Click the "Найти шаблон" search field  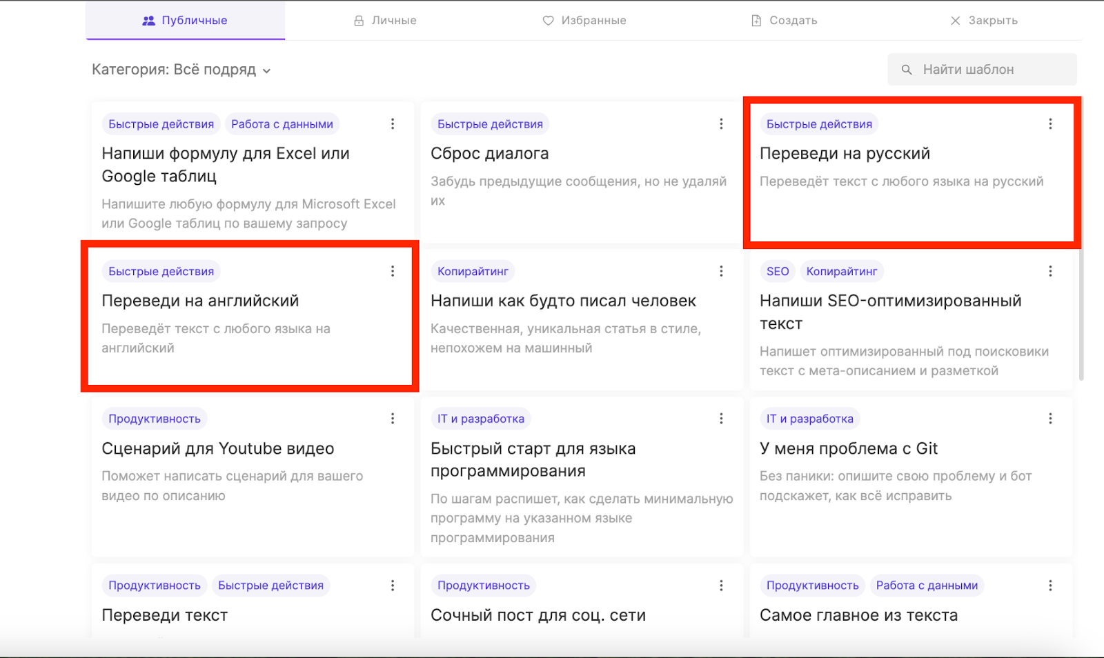(982, 70)
